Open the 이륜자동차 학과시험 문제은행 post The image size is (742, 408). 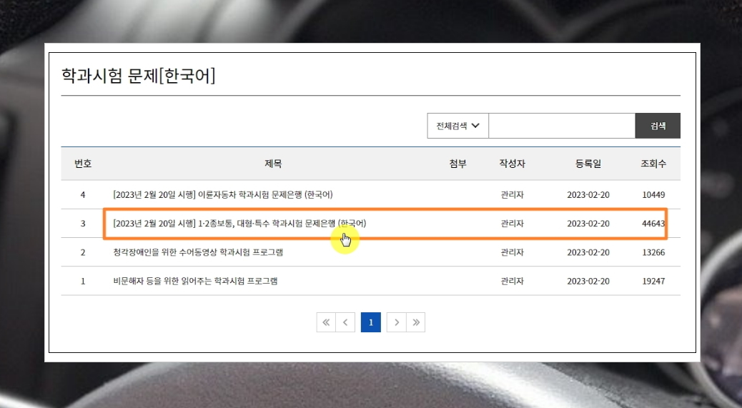(223, 195)
